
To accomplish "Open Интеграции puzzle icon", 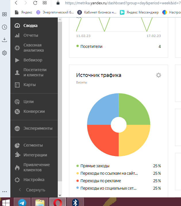I will pyautogui.click(x=18, y=155).
